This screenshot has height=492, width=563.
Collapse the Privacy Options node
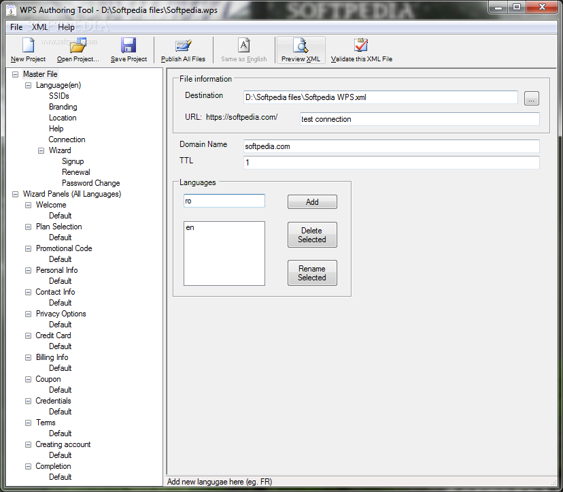[x=28, y=314]
